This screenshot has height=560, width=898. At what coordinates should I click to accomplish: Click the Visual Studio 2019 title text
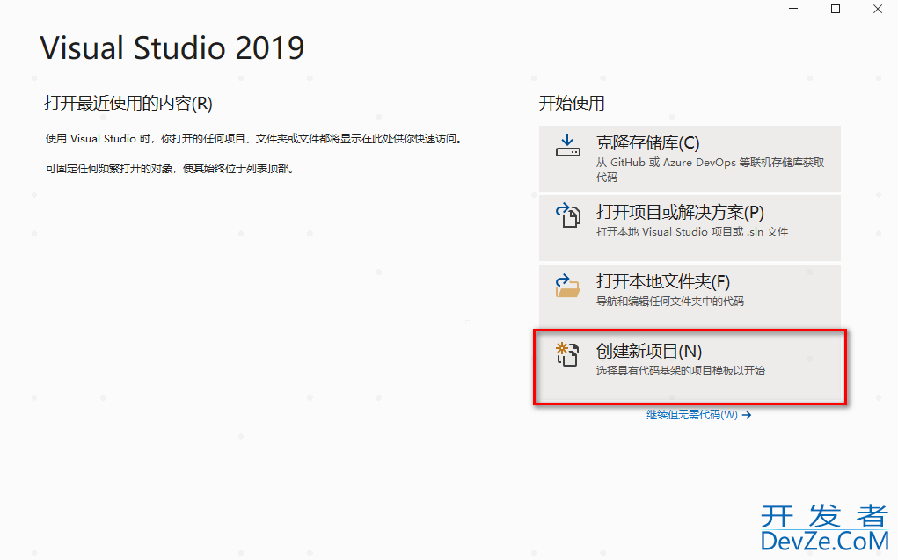(172, 47)
